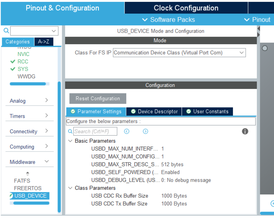
Task: Click the Parameter Settings tab check icon
Action: 73,111
